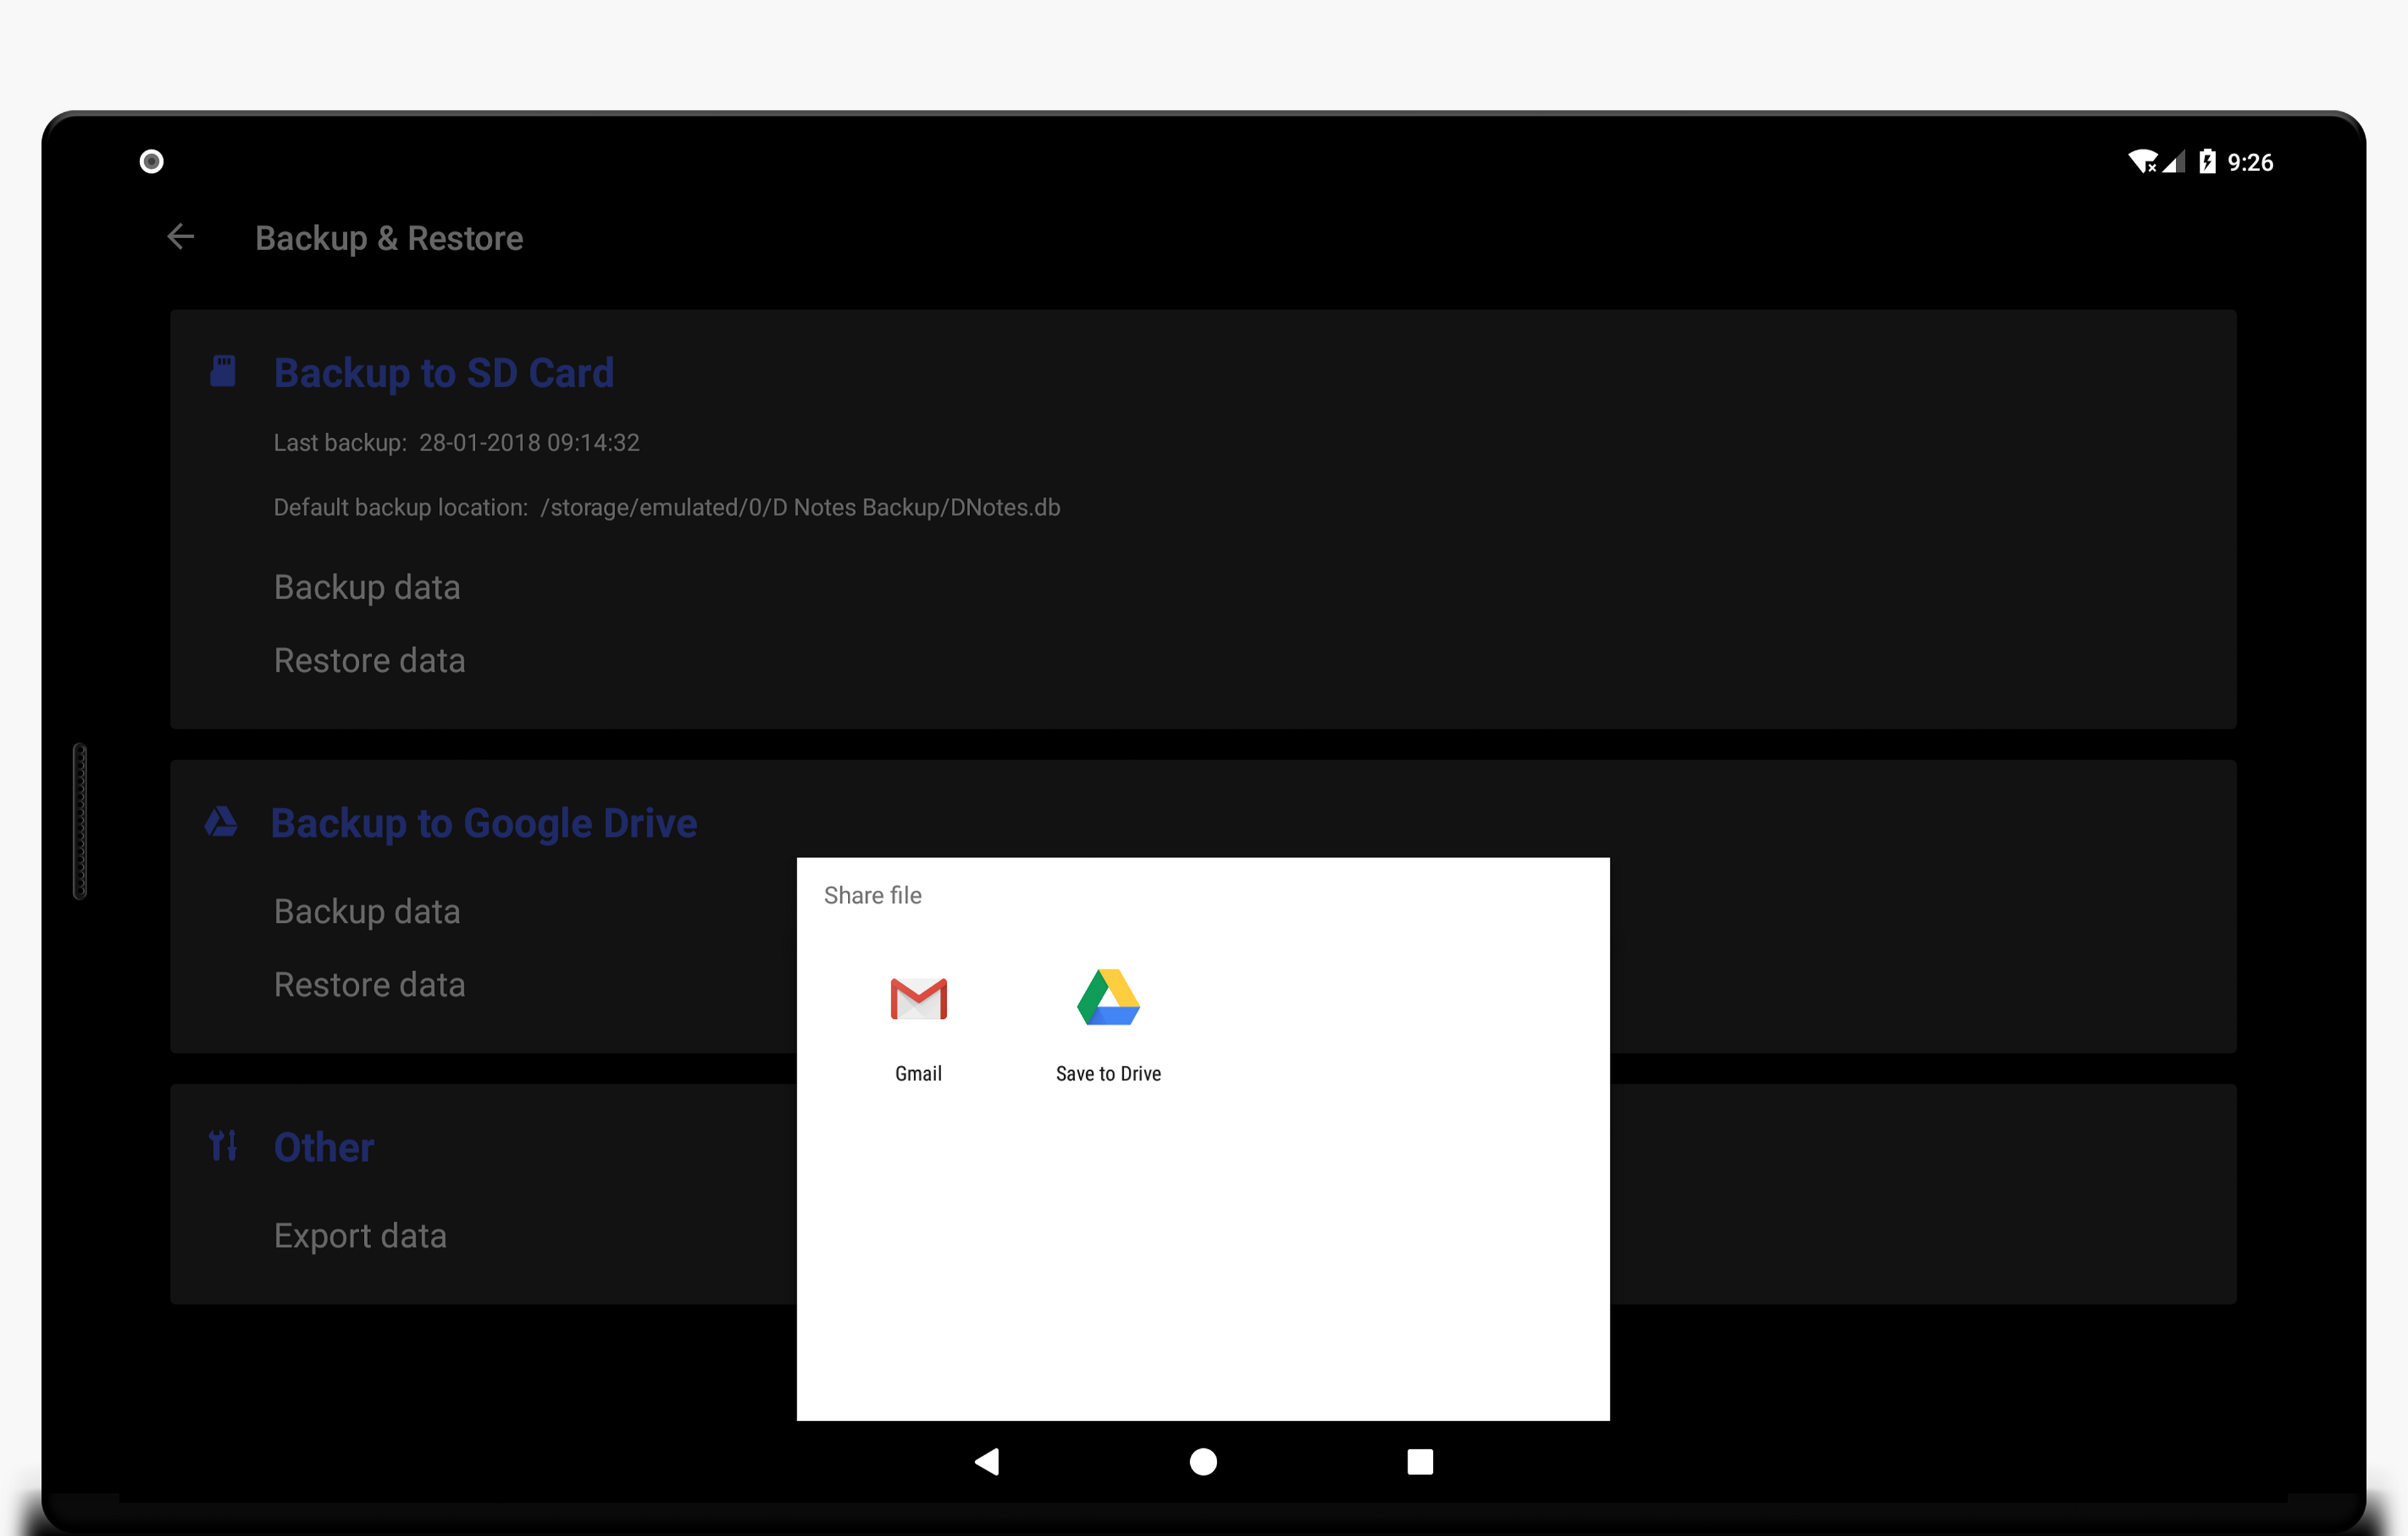Tap the Google Drive section icon
The height and width of the screenshot is (1536, 2408).
pos(221,822)
